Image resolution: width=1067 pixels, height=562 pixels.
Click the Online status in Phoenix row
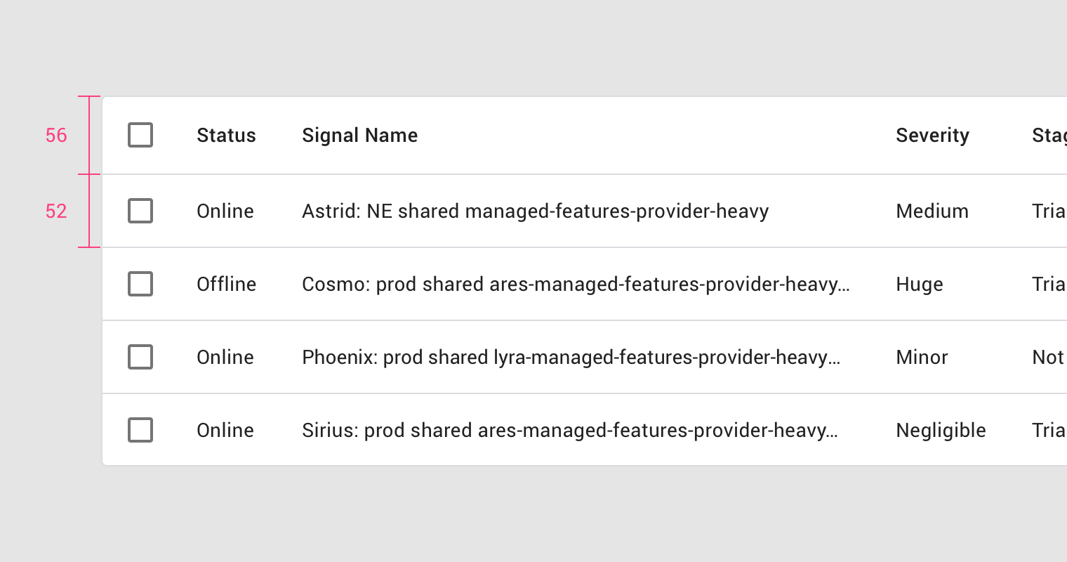click(x=225, y=357)
